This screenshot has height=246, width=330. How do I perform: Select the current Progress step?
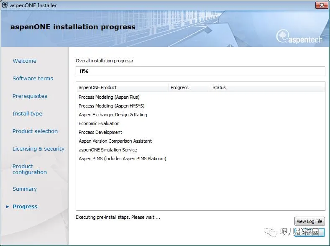click(x=25, y=207)
